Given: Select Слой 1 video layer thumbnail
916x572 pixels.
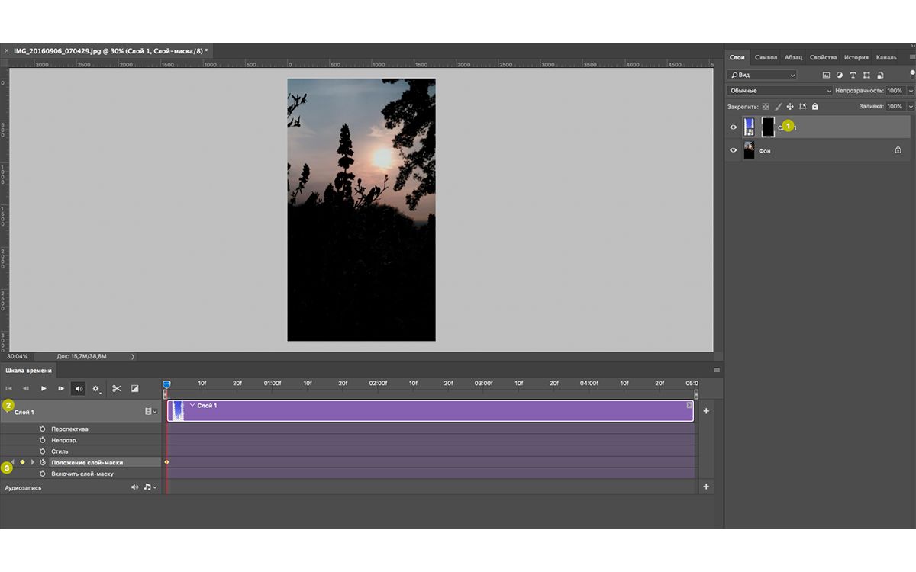Looking at the screenshot, I should click(x=750, y=127).
